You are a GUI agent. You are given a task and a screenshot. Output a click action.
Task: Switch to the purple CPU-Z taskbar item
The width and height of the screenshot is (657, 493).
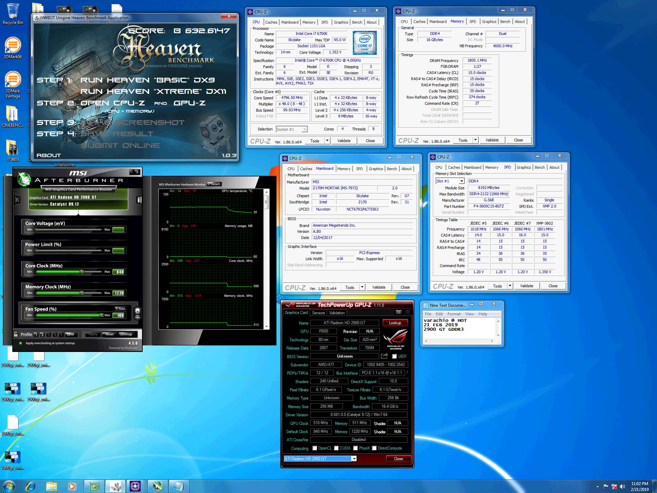(x=135, y=486)
